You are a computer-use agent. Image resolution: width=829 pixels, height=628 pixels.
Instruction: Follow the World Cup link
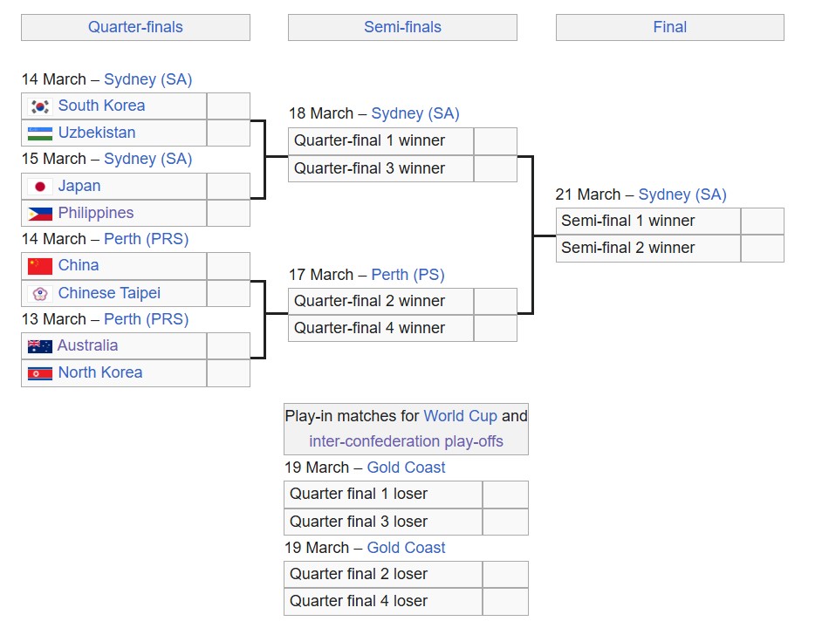click(x=460, y=416)
